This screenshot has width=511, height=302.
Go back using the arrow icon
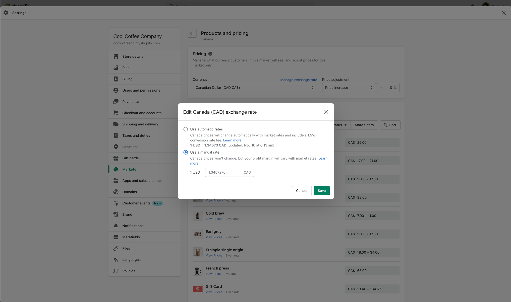[x=192, y=33]
